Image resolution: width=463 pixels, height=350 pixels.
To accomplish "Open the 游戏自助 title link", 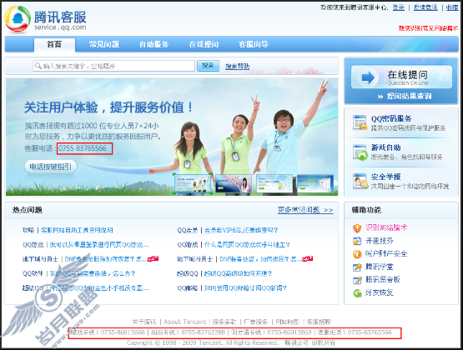I will coord(386,147).
